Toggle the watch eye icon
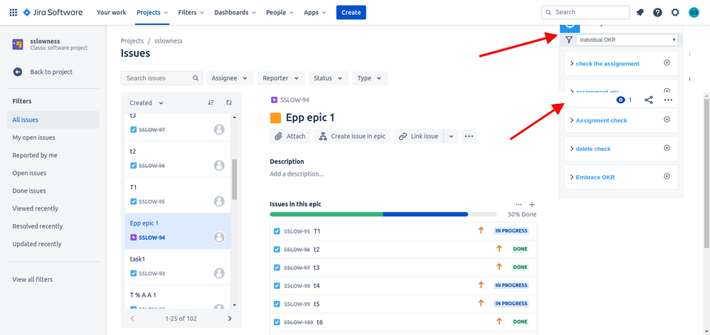Image resolution: width=710 pixels, height=335 pixels. pos(620,100)
